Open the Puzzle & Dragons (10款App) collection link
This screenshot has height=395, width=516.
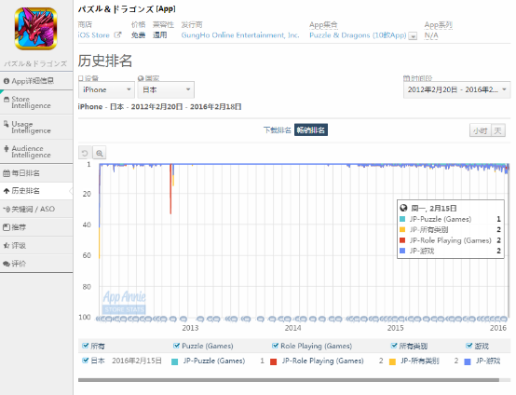pos(358,35)
